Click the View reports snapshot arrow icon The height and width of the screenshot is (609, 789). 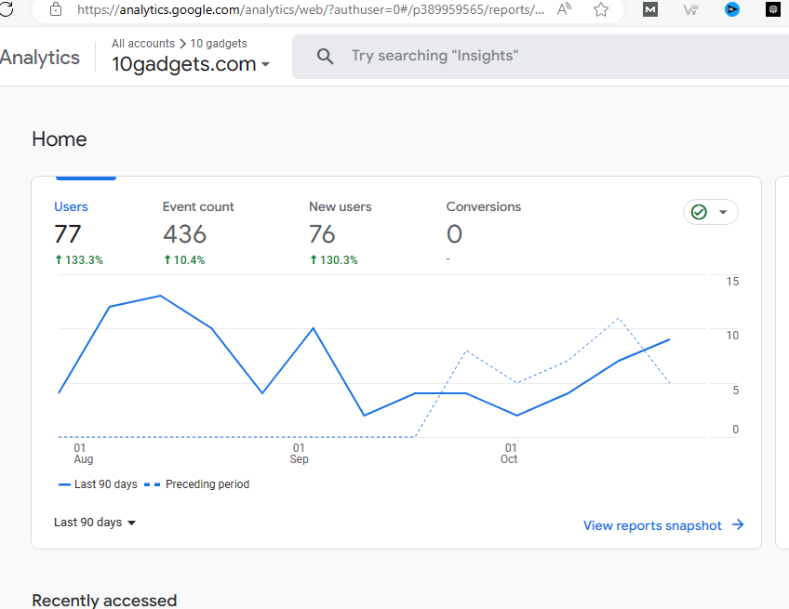738,525
